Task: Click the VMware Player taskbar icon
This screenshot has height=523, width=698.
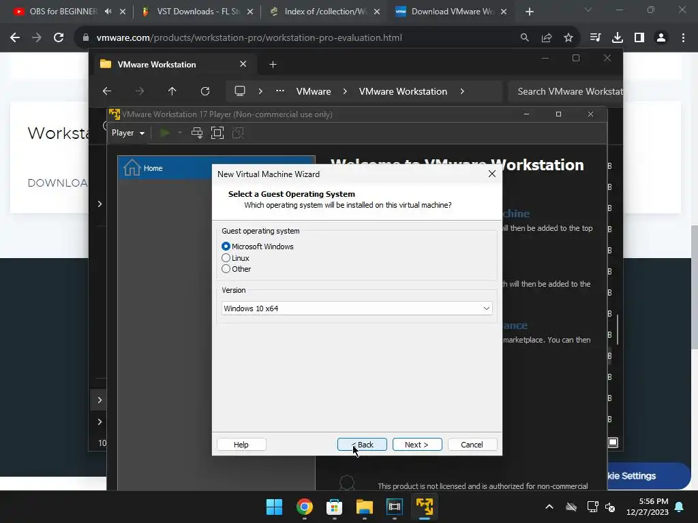Action: [x=425, y=507]
